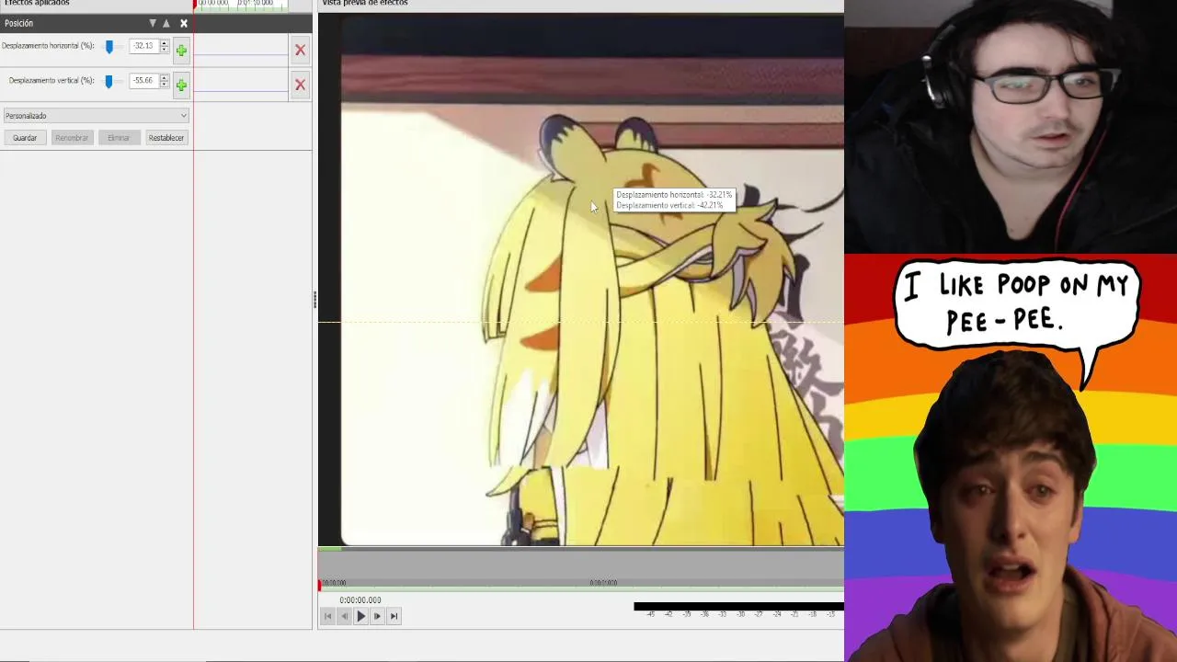Screen dimensions: 1177x662
Task: Remove the Posición effect with its X
Action: (184, 23)
